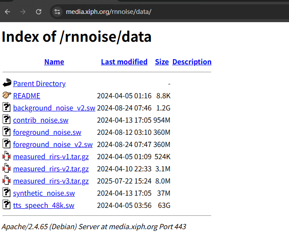Click the browser back arrow button
Viewport: 289px width, 237px height.
click(7, 12)
